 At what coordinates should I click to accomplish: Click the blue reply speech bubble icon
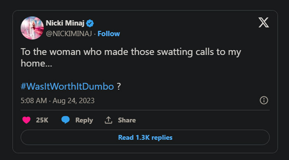click(x=65, y=120)
